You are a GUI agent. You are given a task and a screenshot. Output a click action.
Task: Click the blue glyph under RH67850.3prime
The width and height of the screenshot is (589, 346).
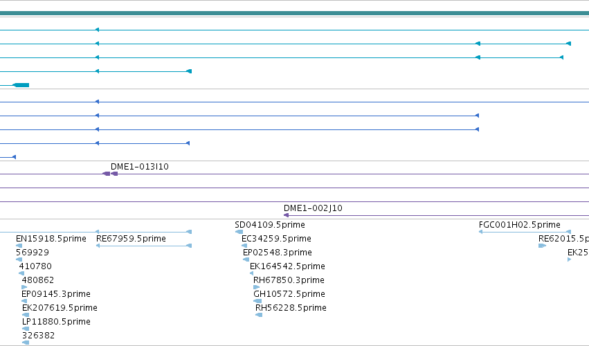coord(256,287)
